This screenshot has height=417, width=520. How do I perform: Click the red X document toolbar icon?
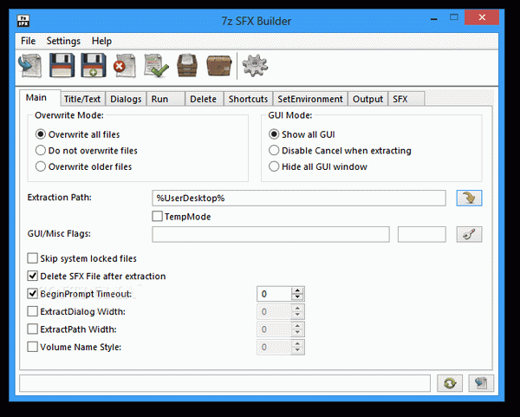click(x=125, y=65)
